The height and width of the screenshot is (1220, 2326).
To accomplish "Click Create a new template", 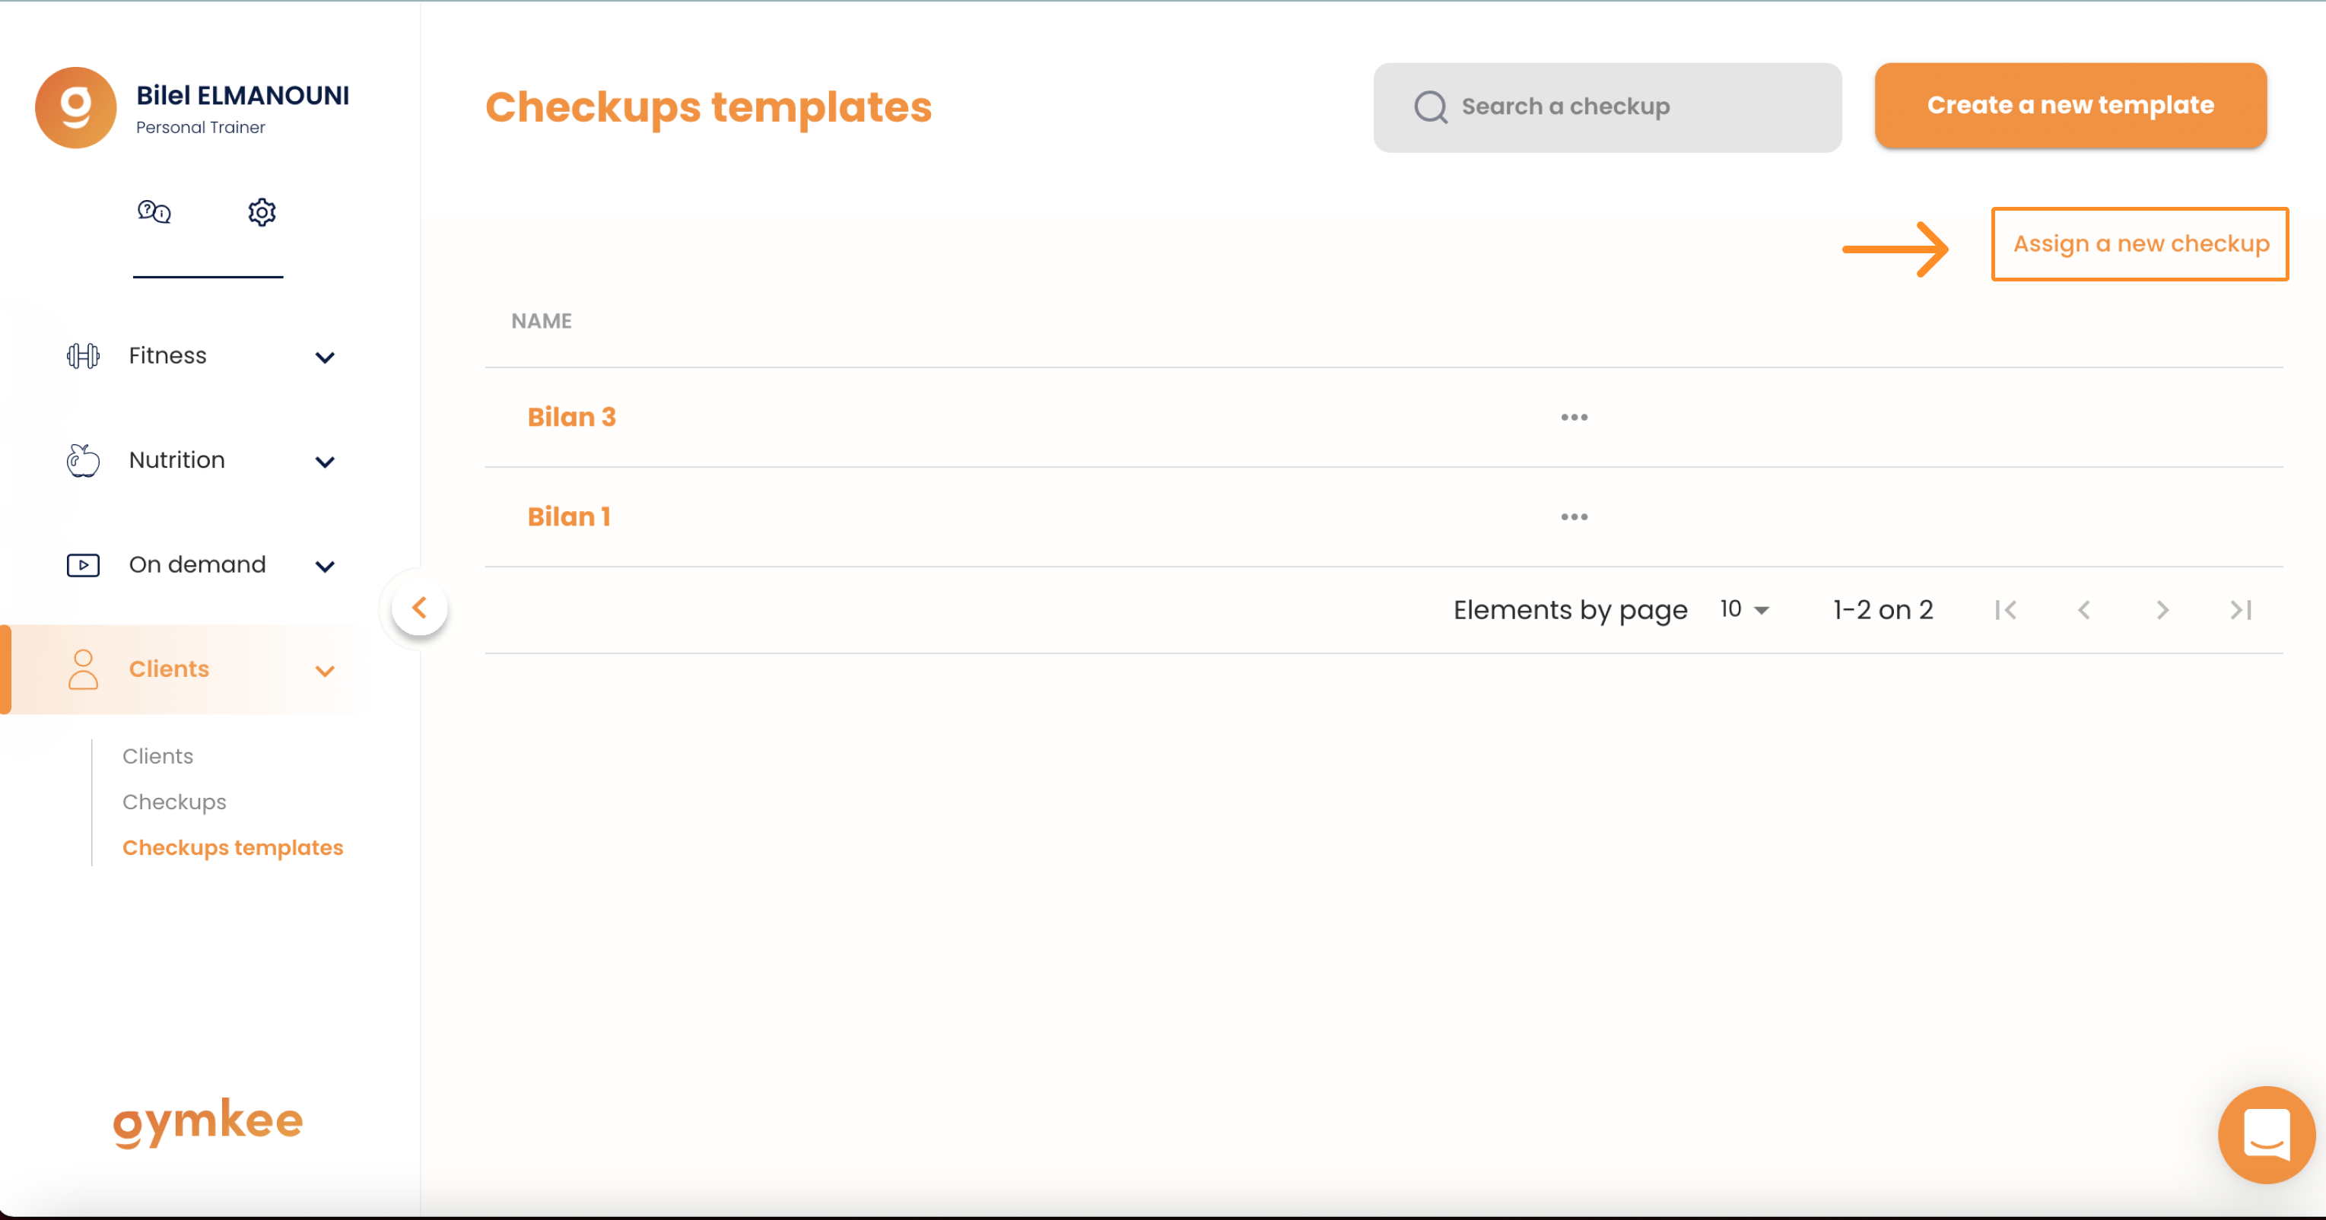I will point(2070,106).
